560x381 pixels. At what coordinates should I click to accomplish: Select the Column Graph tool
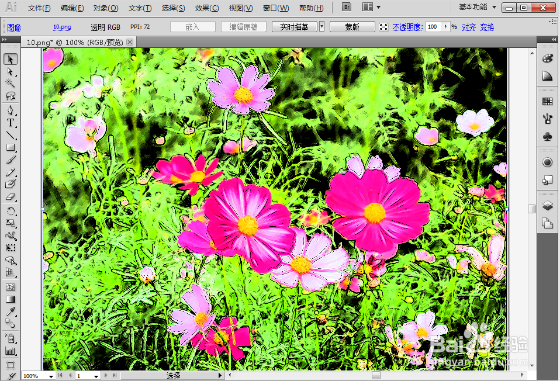click(x=11, y=351)
